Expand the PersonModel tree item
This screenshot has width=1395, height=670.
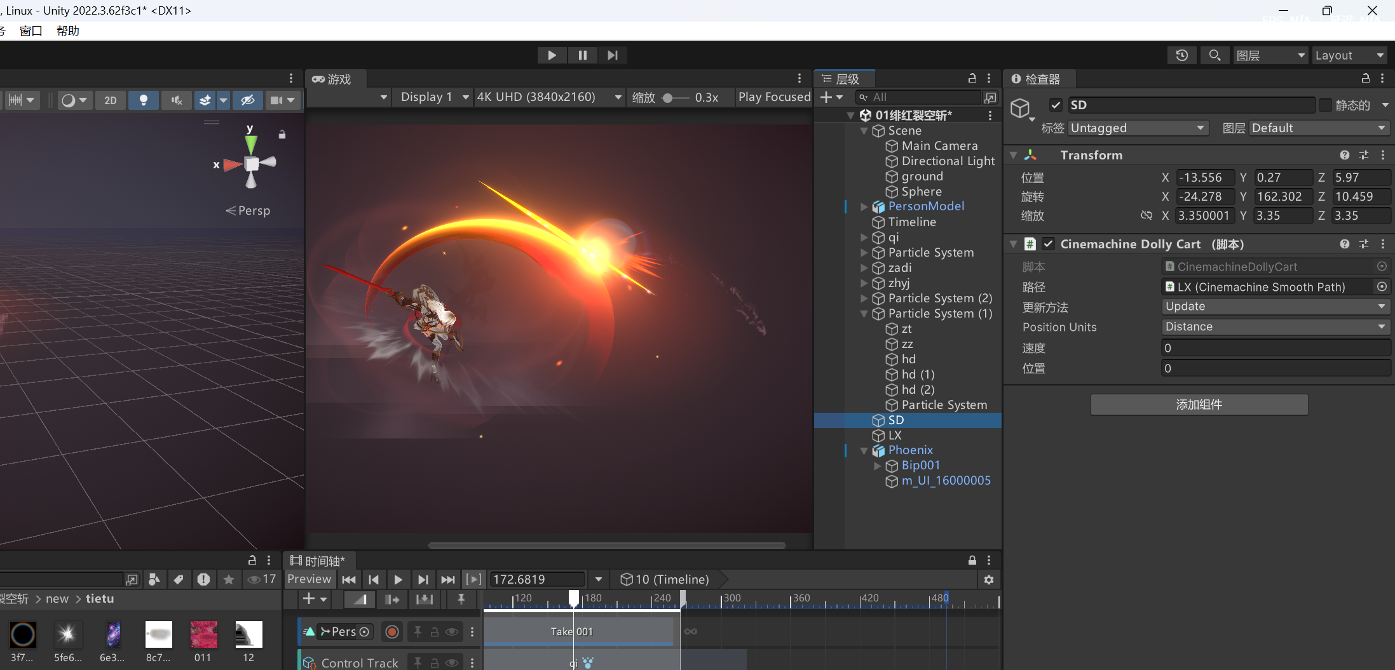click(864, 207)
